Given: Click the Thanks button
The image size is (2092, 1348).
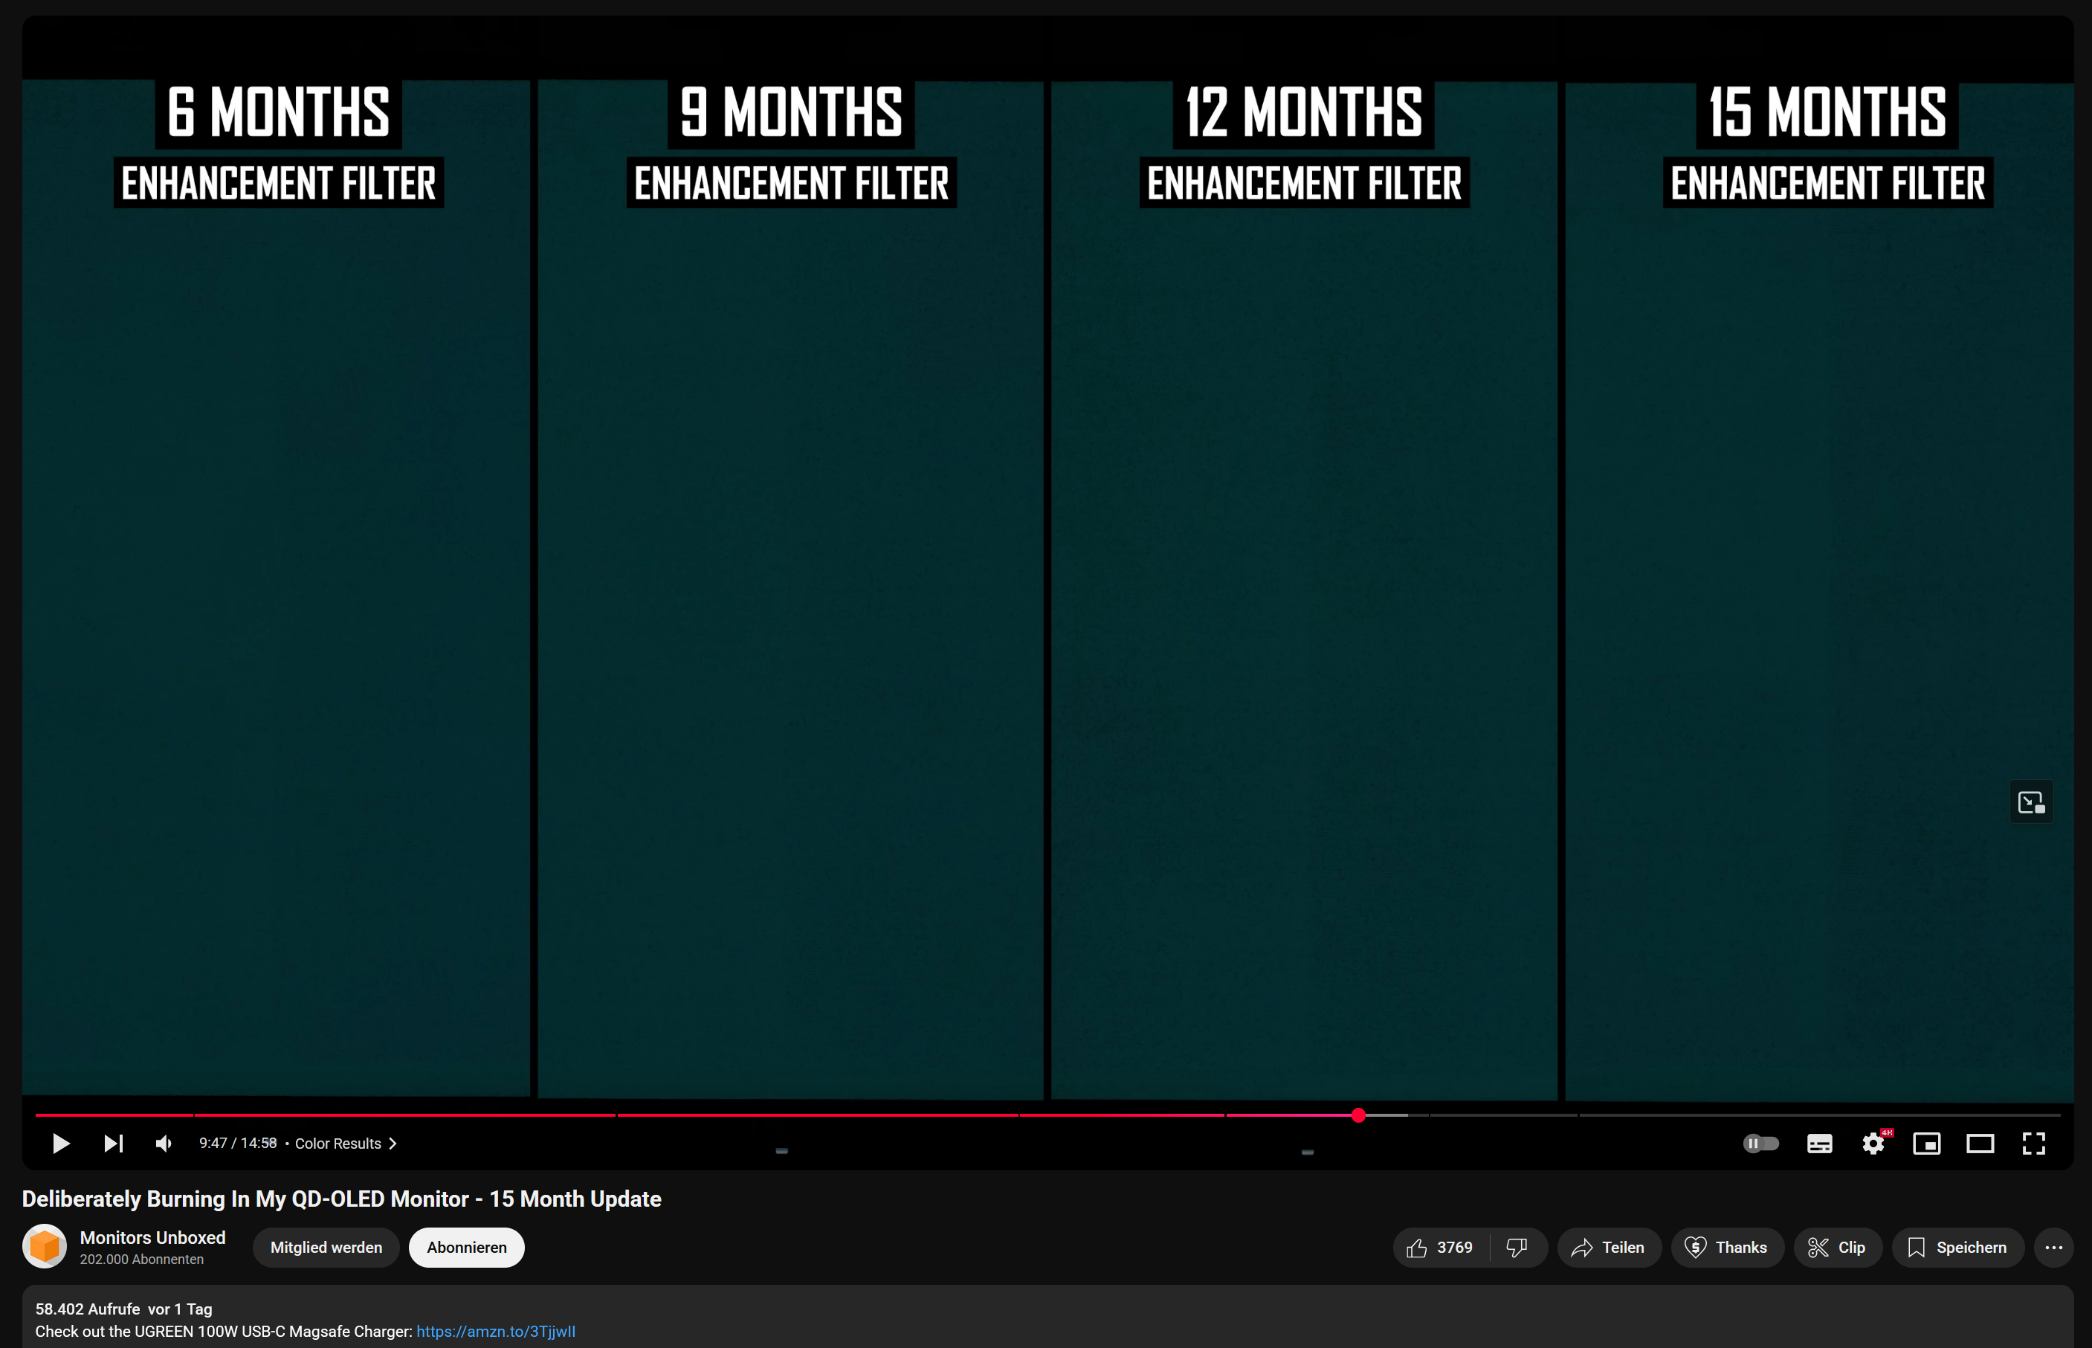Looking at the screenshot, I should pos(1726,1248).
